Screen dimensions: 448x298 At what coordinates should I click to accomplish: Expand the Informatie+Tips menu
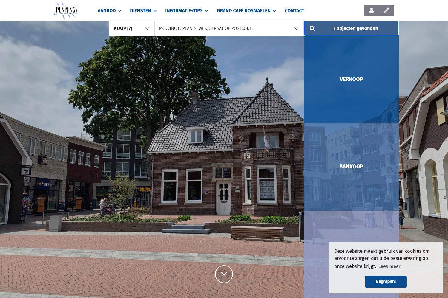(x=187, y=11)
